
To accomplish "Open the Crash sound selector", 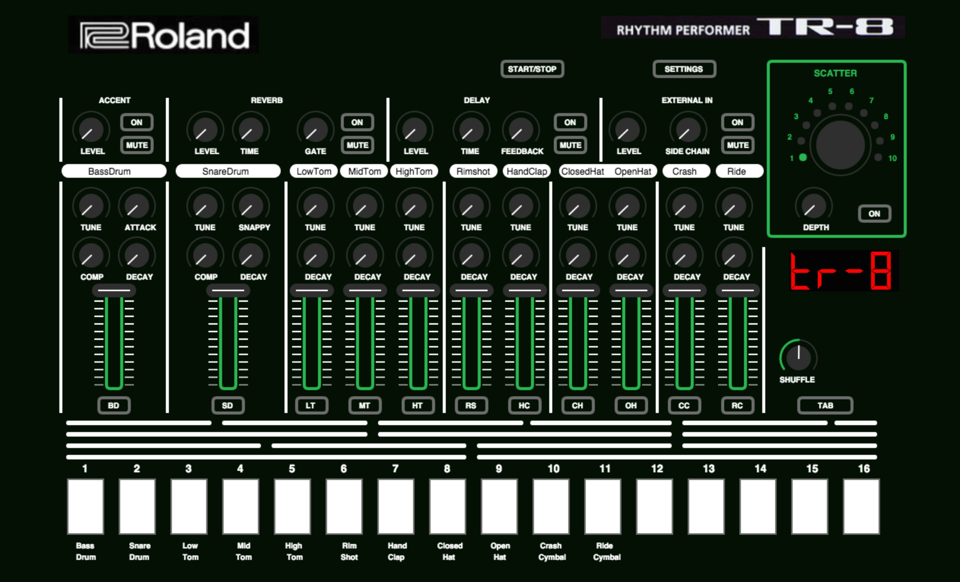I will click(687, 171).
